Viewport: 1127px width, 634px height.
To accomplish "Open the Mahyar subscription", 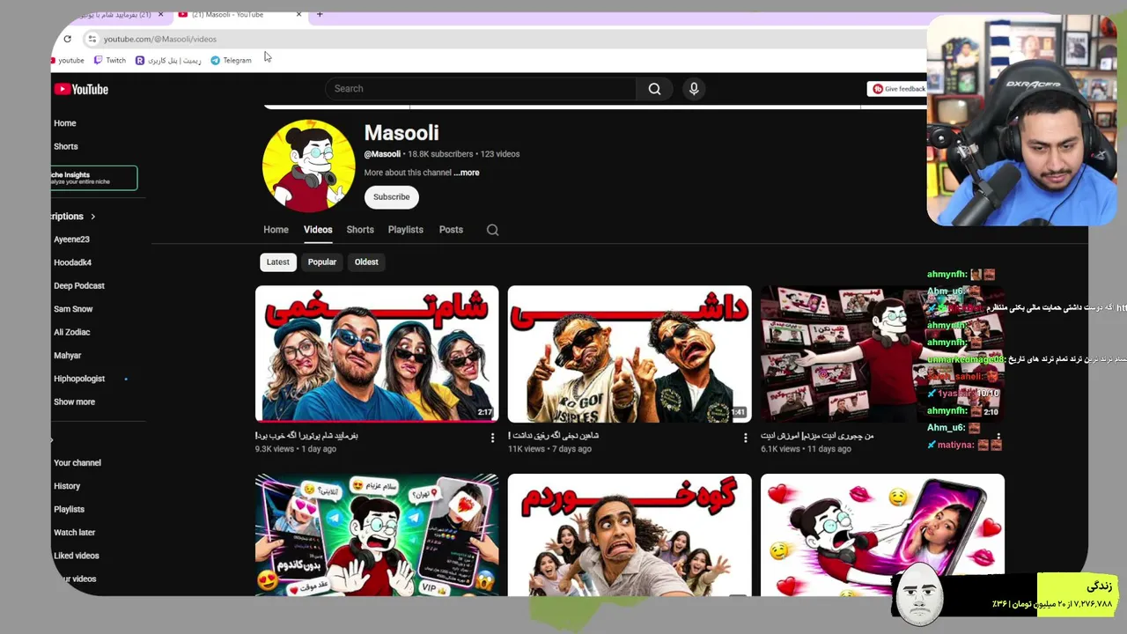I will pos(67,356).
